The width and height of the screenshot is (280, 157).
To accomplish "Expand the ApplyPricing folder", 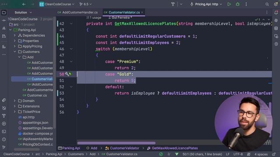I will pyautogui.click(x=15, y=46).
